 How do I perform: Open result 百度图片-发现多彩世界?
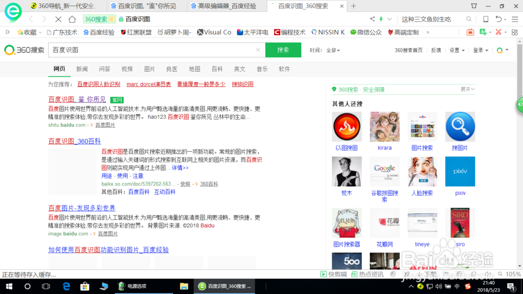pos(82,208)
